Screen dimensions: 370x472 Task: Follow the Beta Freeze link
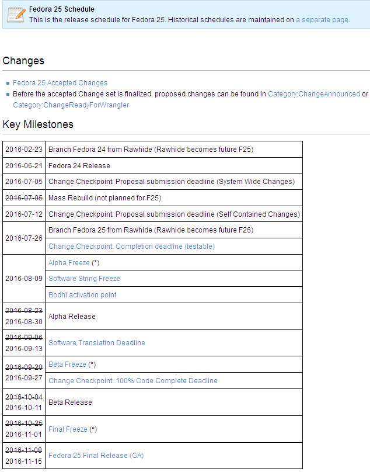pyautogui.click(x=67, y=365)
